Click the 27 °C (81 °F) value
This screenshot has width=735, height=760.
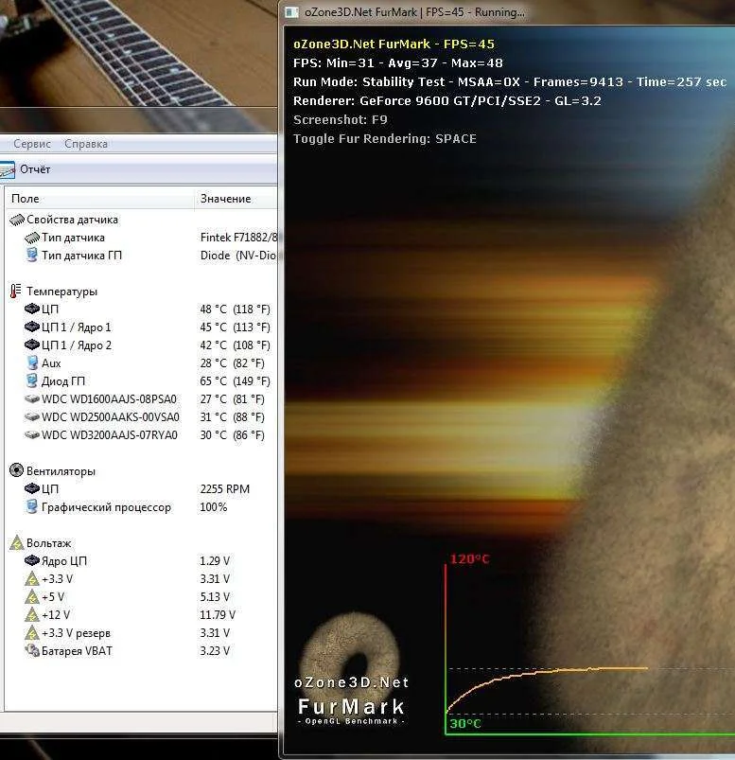[x=232, y=398]
